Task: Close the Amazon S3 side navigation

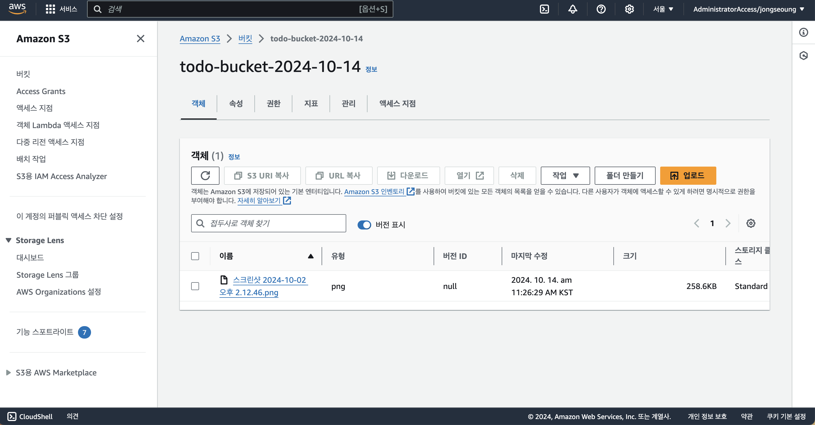Action: click(140, 39)
